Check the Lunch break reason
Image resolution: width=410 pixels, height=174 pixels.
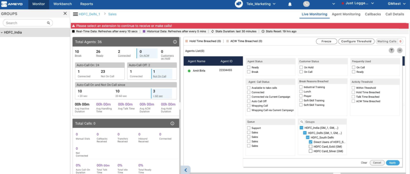[x=301, y=91]
